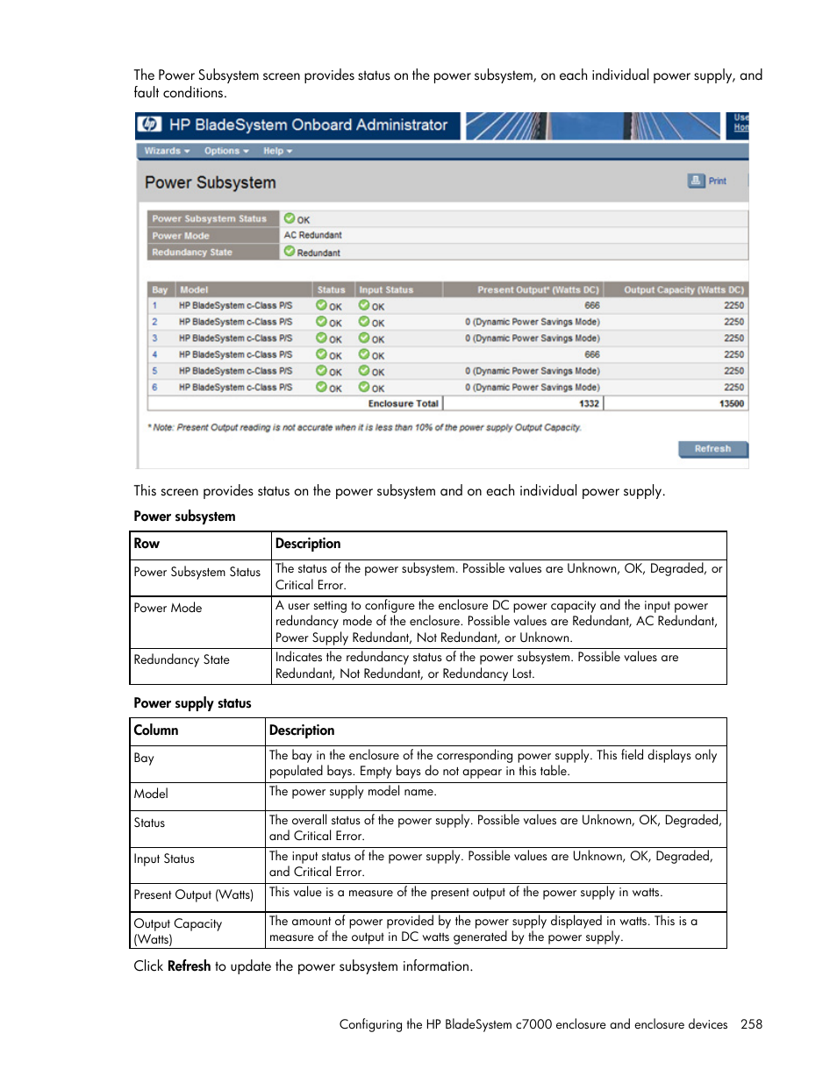The image size is (837, 1083).
Task: Click the Model column header
Action: tap(244, 289)
